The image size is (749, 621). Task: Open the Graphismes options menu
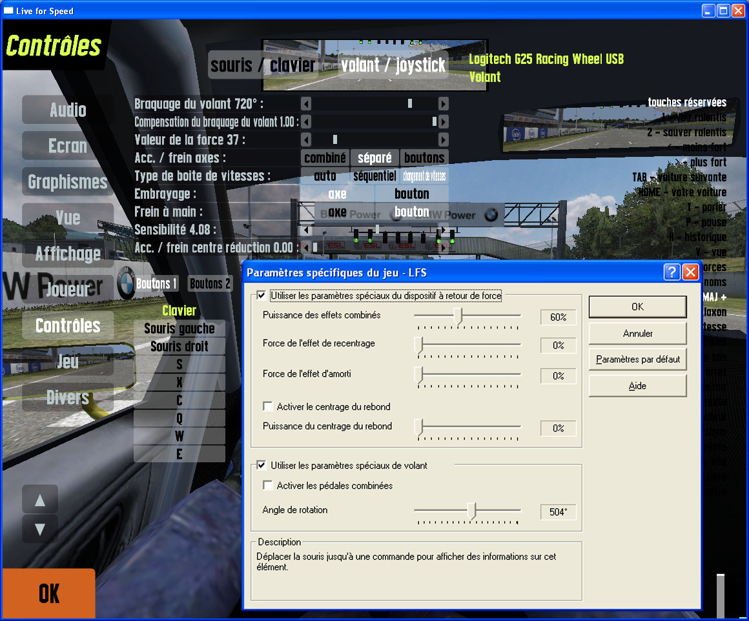[x=68, y=181]
